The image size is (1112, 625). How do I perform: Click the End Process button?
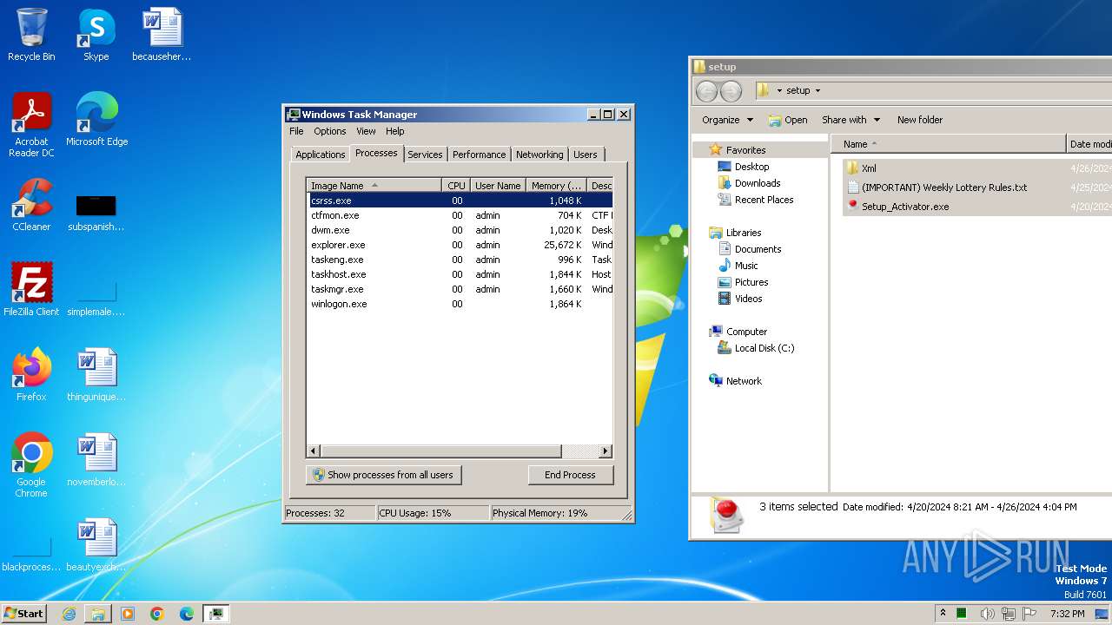[570, 475]
